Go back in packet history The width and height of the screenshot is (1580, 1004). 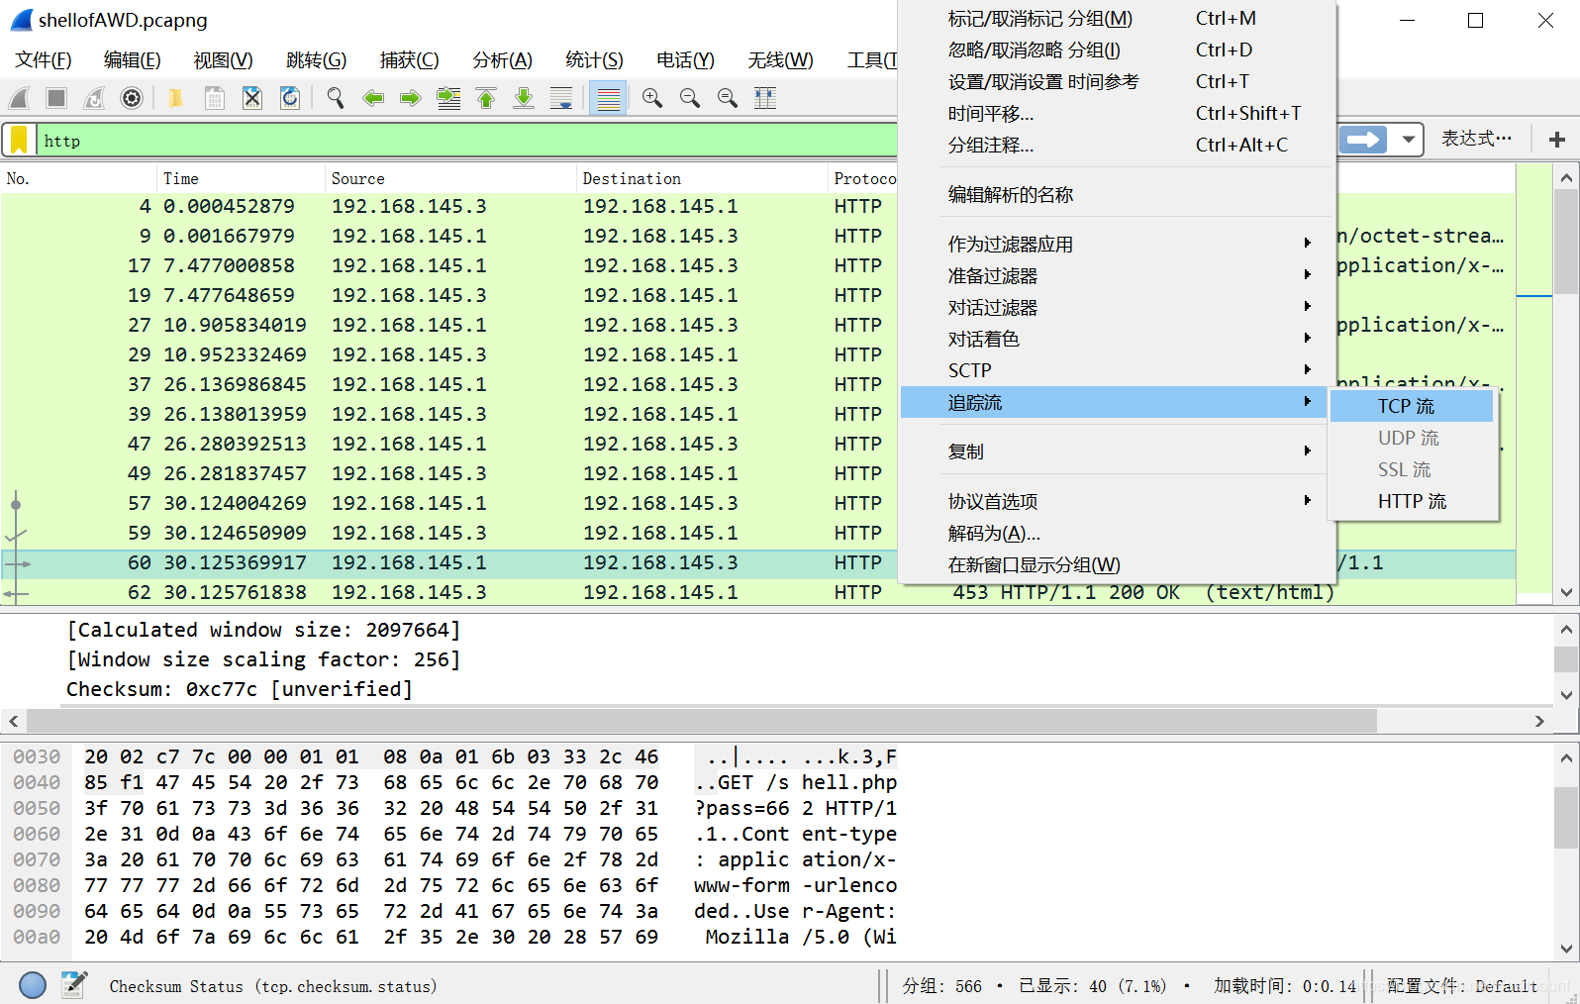373,98
